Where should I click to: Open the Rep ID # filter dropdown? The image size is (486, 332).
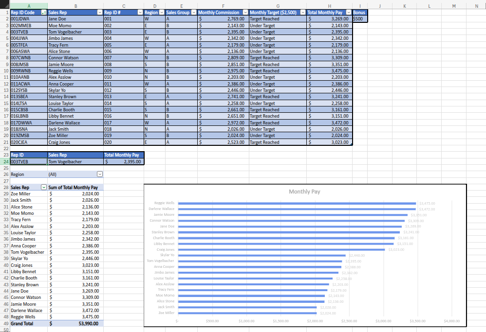pos(140,12)
